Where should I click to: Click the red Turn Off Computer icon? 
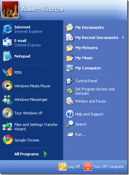(88, 167)
